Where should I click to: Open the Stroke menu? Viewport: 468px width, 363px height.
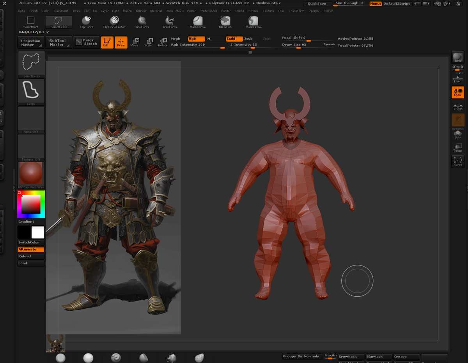[x=253, y=11]
